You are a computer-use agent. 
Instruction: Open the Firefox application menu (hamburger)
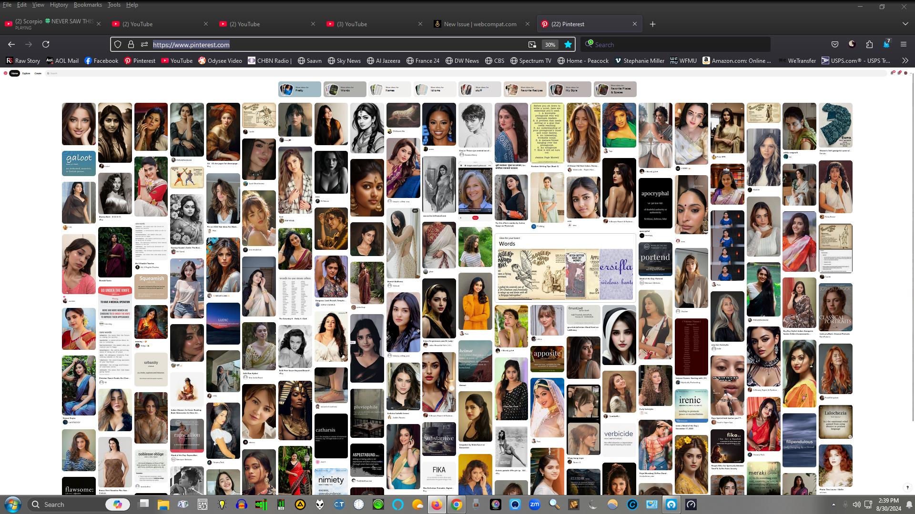click(903, 44)
